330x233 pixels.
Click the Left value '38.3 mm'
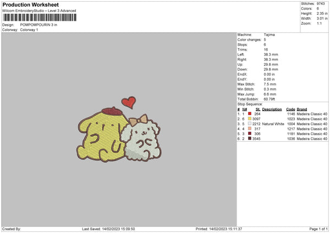pyautogui.click(x=271, y=54)
